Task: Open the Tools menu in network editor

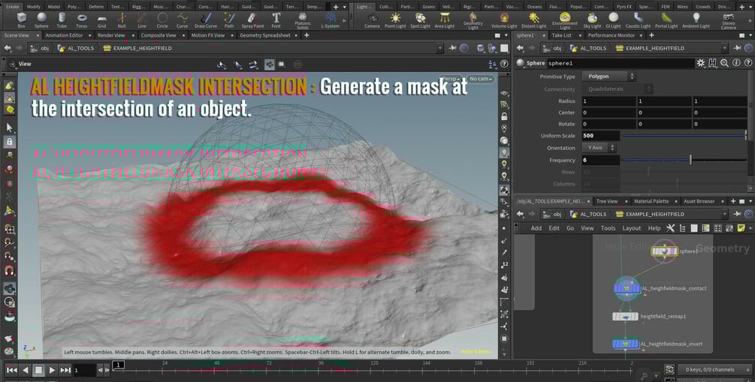Action: tap(608, 228)
